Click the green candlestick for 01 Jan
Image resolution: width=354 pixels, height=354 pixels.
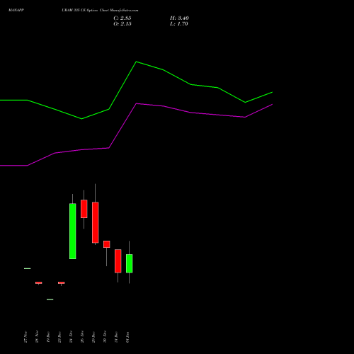pos(130,263)
